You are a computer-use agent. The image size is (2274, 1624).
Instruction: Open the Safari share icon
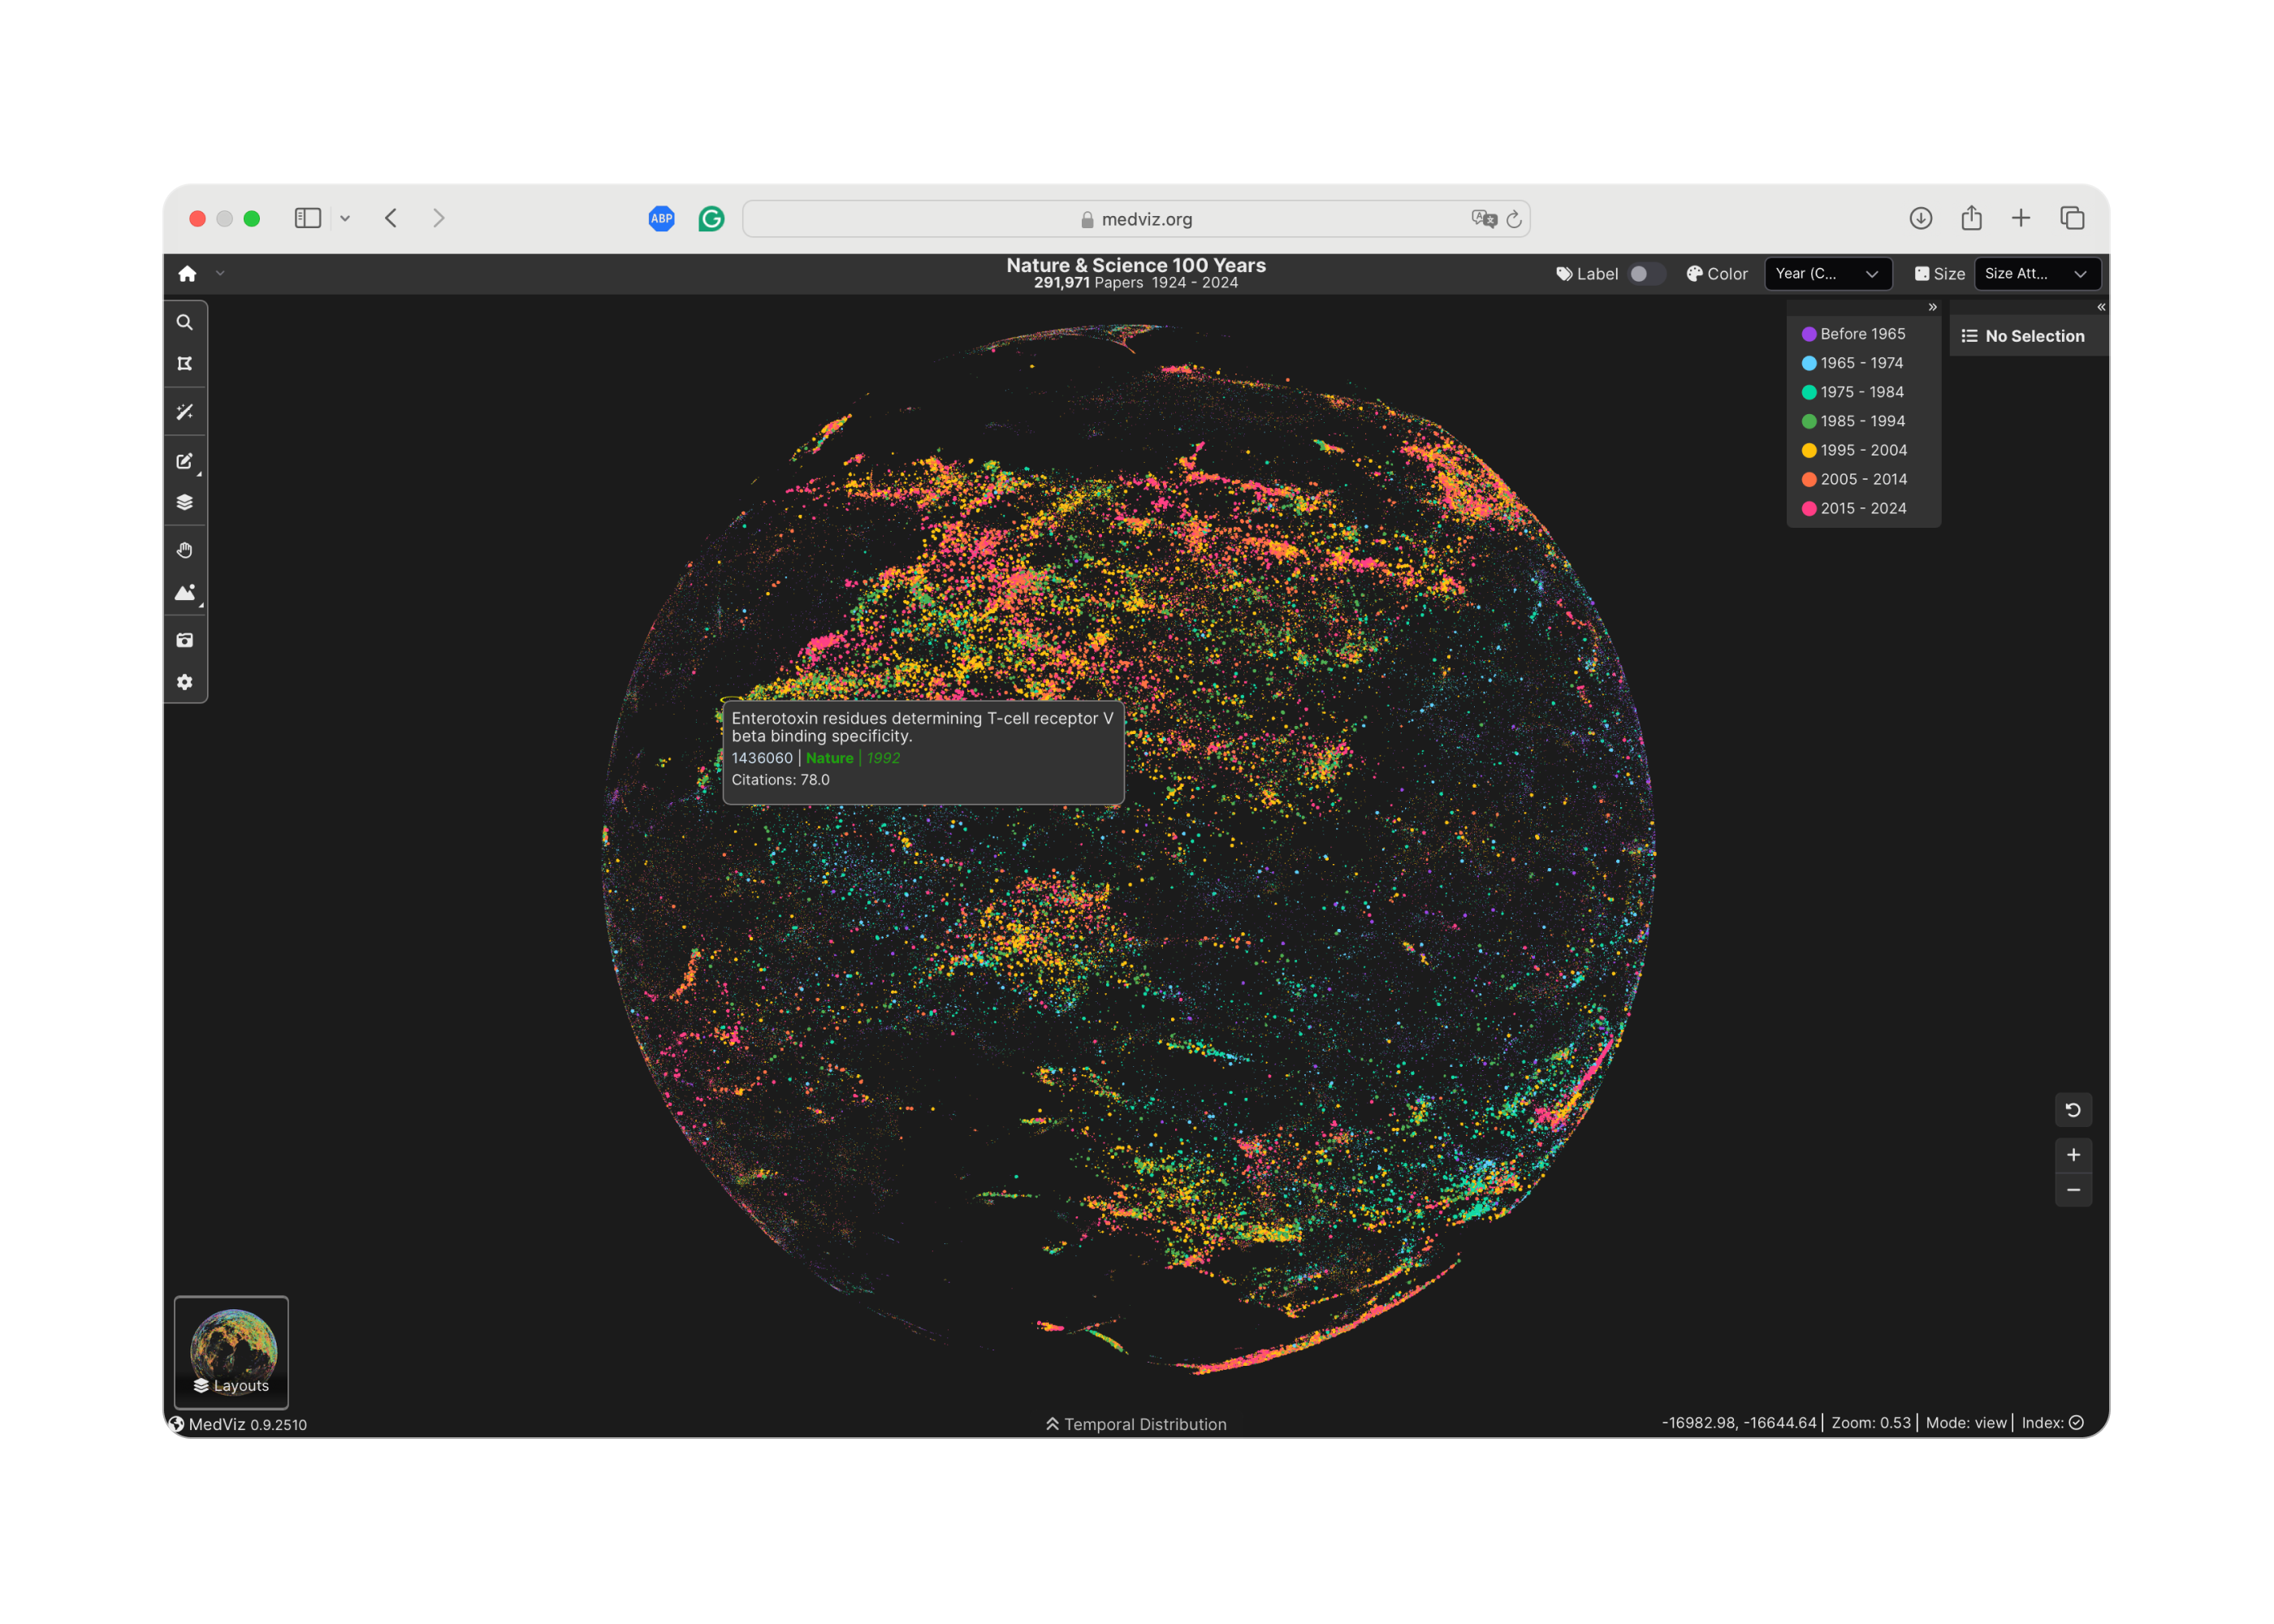point(1971,217)
